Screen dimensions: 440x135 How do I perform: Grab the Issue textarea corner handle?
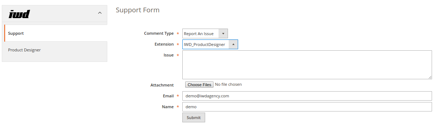coord(430,77)
